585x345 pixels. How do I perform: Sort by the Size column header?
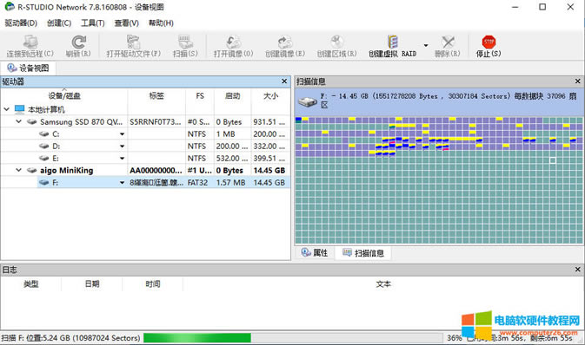coord(270,96)
